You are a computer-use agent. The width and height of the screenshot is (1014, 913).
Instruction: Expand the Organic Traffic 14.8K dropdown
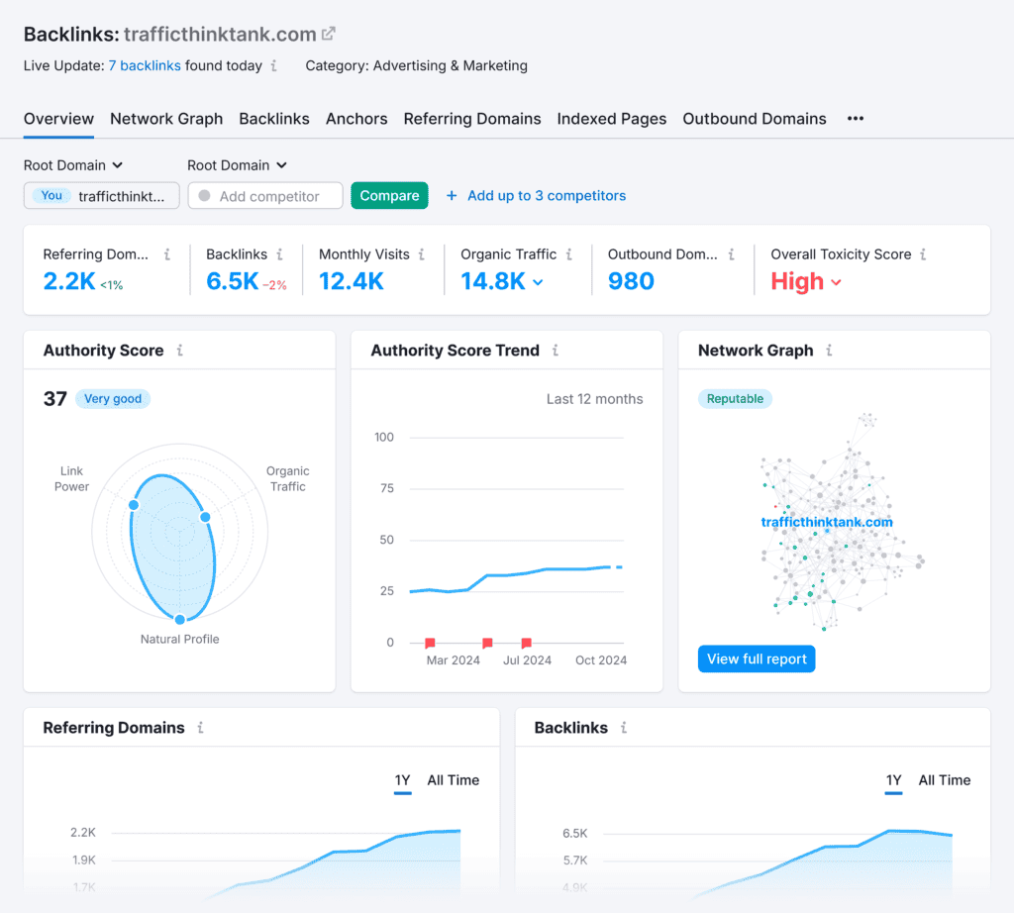click(538, 282)
